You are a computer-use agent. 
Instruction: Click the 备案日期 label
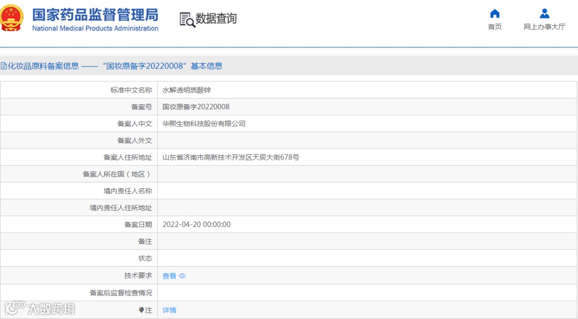138,225
